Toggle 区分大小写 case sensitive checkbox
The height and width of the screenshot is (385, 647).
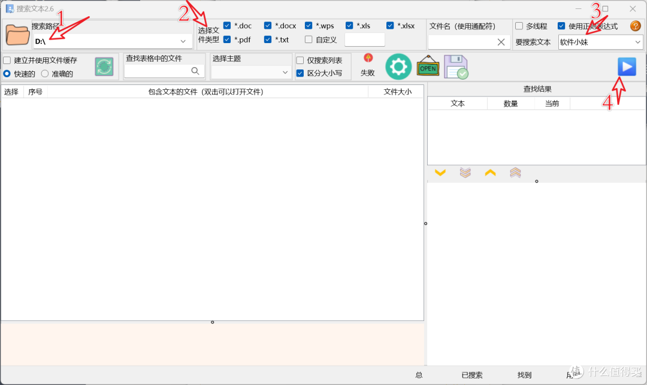tap(300, 74)
